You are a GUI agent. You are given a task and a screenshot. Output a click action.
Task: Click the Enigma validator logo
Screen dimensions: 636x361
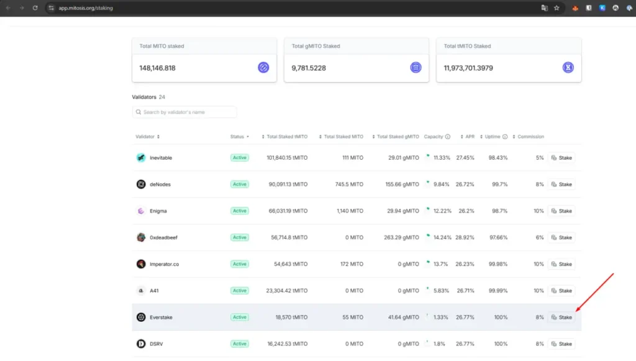coord(141,211)
